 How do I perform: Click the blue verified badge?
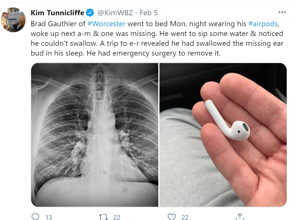90,13
